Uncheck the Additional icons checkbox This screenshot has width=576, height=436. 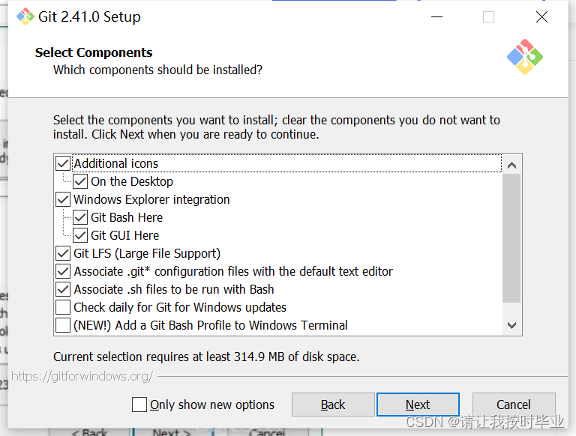coord(63,163)
